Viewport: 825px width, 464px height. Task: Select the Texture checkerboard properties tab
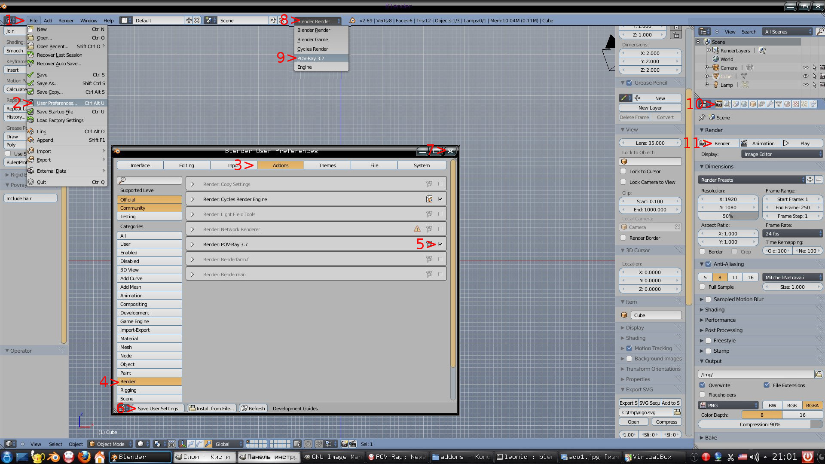(x=796, y=104)
